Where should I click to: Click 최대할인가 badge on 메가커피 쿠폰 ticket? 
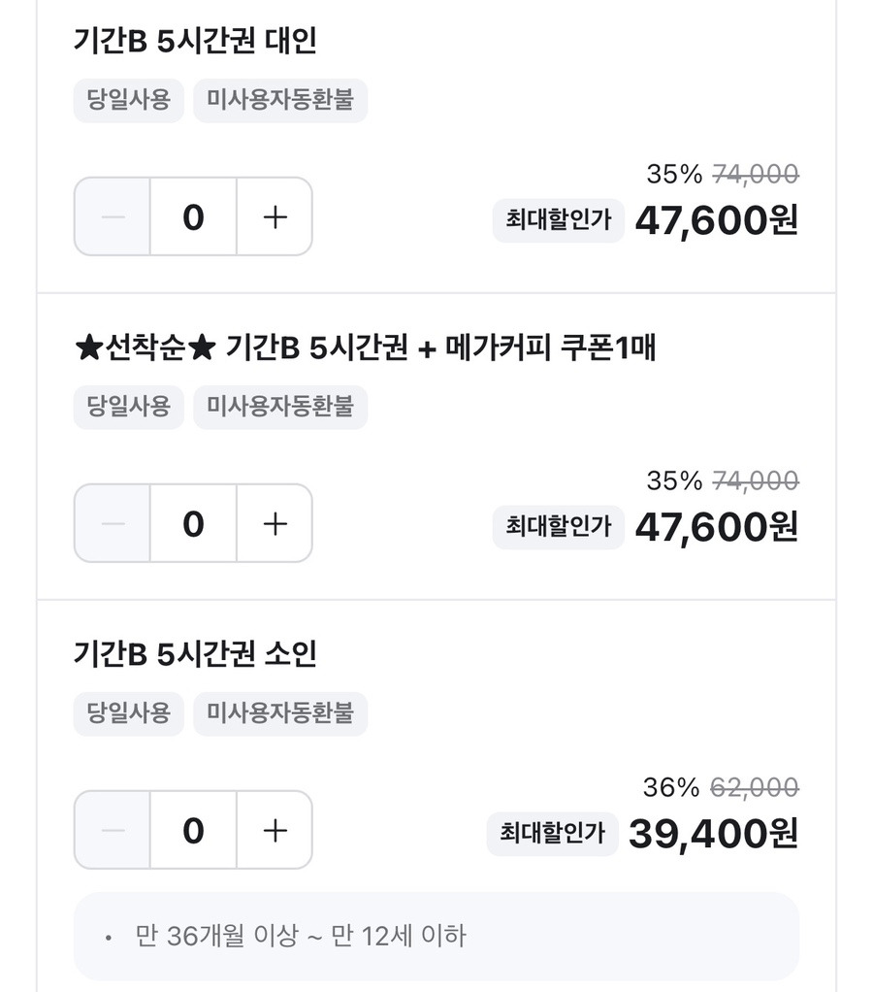tap(558, 527)
